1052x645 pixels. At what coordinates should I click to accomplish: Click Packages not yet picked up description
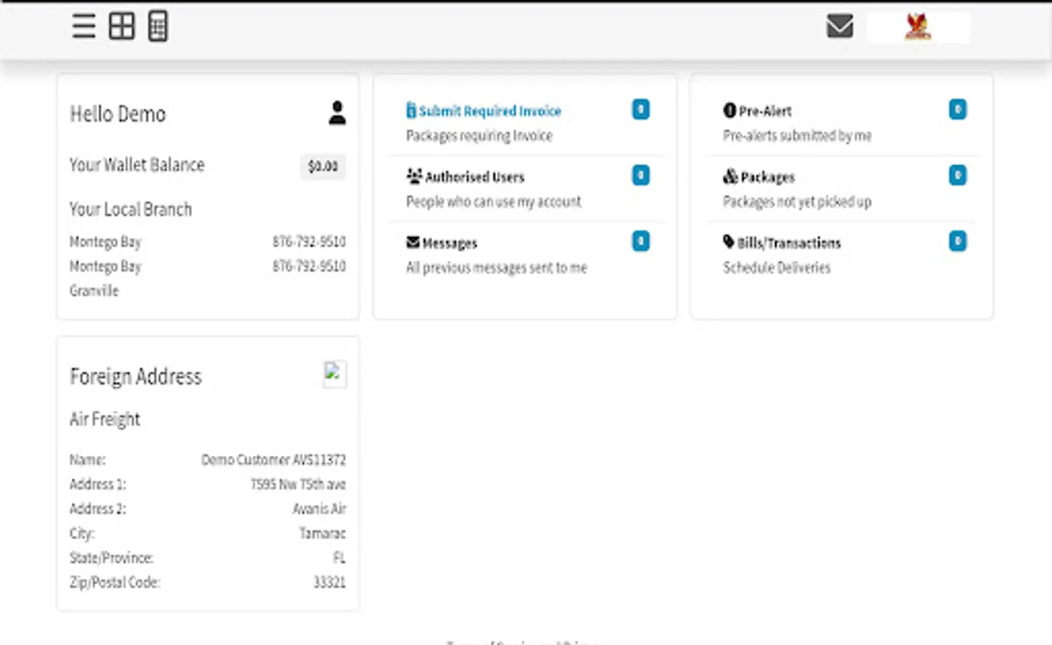point(797,201)
